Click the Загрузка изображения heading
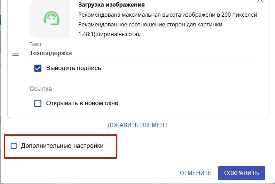This screenshot has width=275, height=184. click(111, 5)
